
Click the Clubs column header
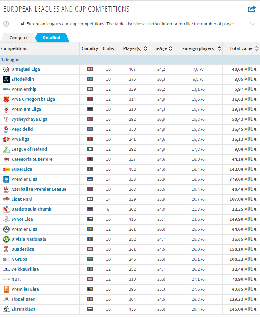108,48
